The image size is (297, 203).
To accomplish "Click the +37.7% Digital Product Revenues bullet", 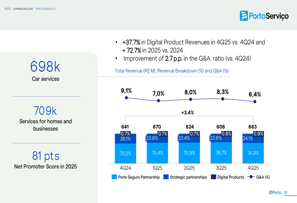I will click(194, 46).
